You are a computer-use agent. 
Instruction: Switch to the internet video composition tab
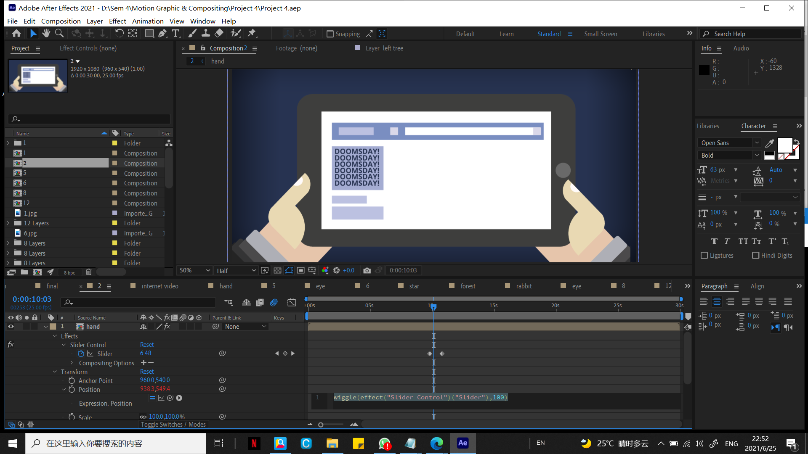(160, 286)
